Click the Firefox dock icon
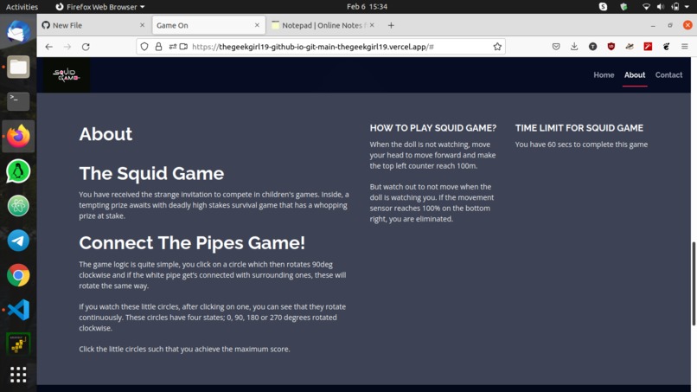This screenshot has width=697, height=392. coord(18,136)
